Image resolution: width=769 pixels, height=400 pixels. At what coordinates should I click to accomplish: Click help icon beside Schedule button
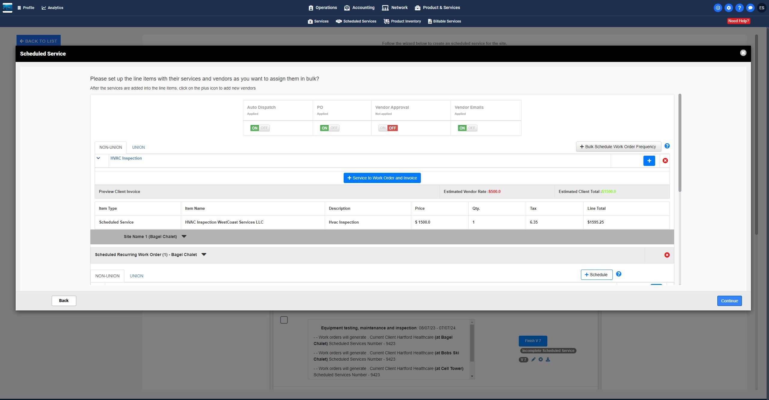coord(619,274)
